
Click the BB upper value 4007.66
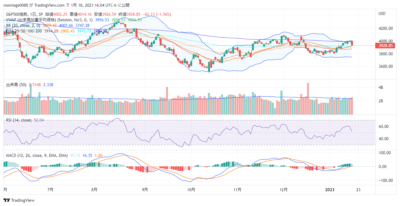(66, 25)
